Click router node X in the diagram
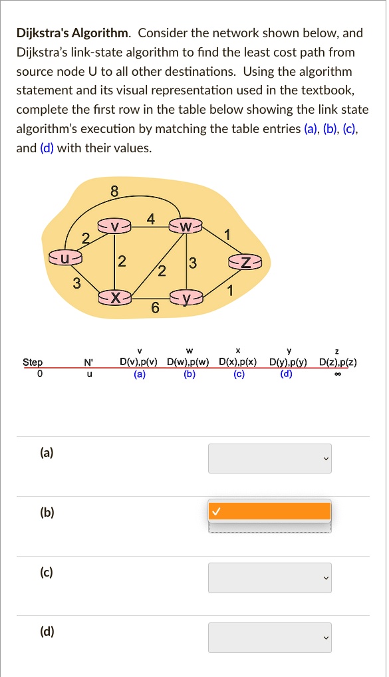 click(x=115, y=297)
